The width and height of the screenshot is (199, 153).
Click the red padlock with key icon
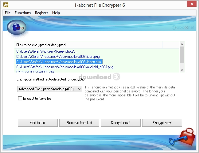[182, 137]
